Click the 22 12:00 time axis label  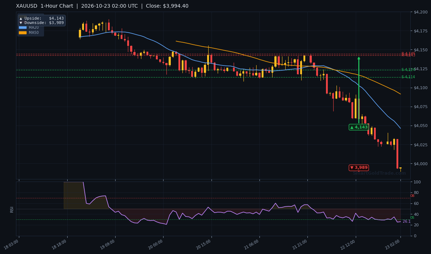pos(348,244)
